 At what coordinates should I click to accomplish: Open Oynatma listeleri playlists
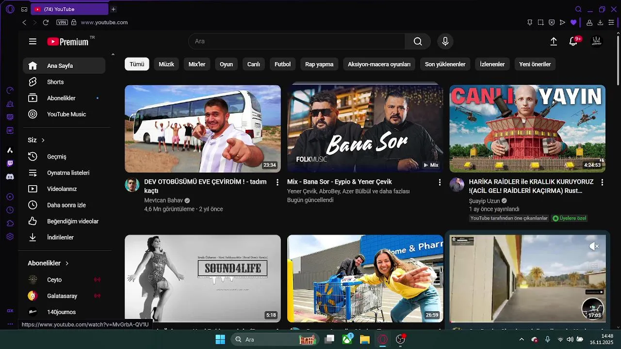64,173
